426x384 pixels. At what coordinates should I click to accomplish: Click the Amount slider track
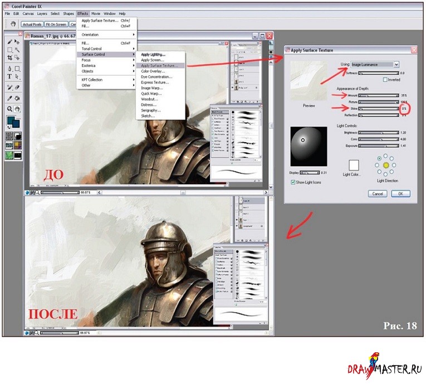click(x=379, y=95)
